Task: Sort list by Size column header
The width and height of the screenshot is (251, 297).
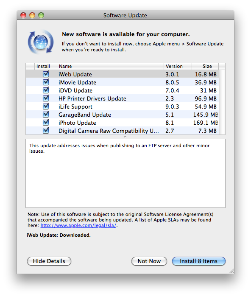Action: [205, 66]
